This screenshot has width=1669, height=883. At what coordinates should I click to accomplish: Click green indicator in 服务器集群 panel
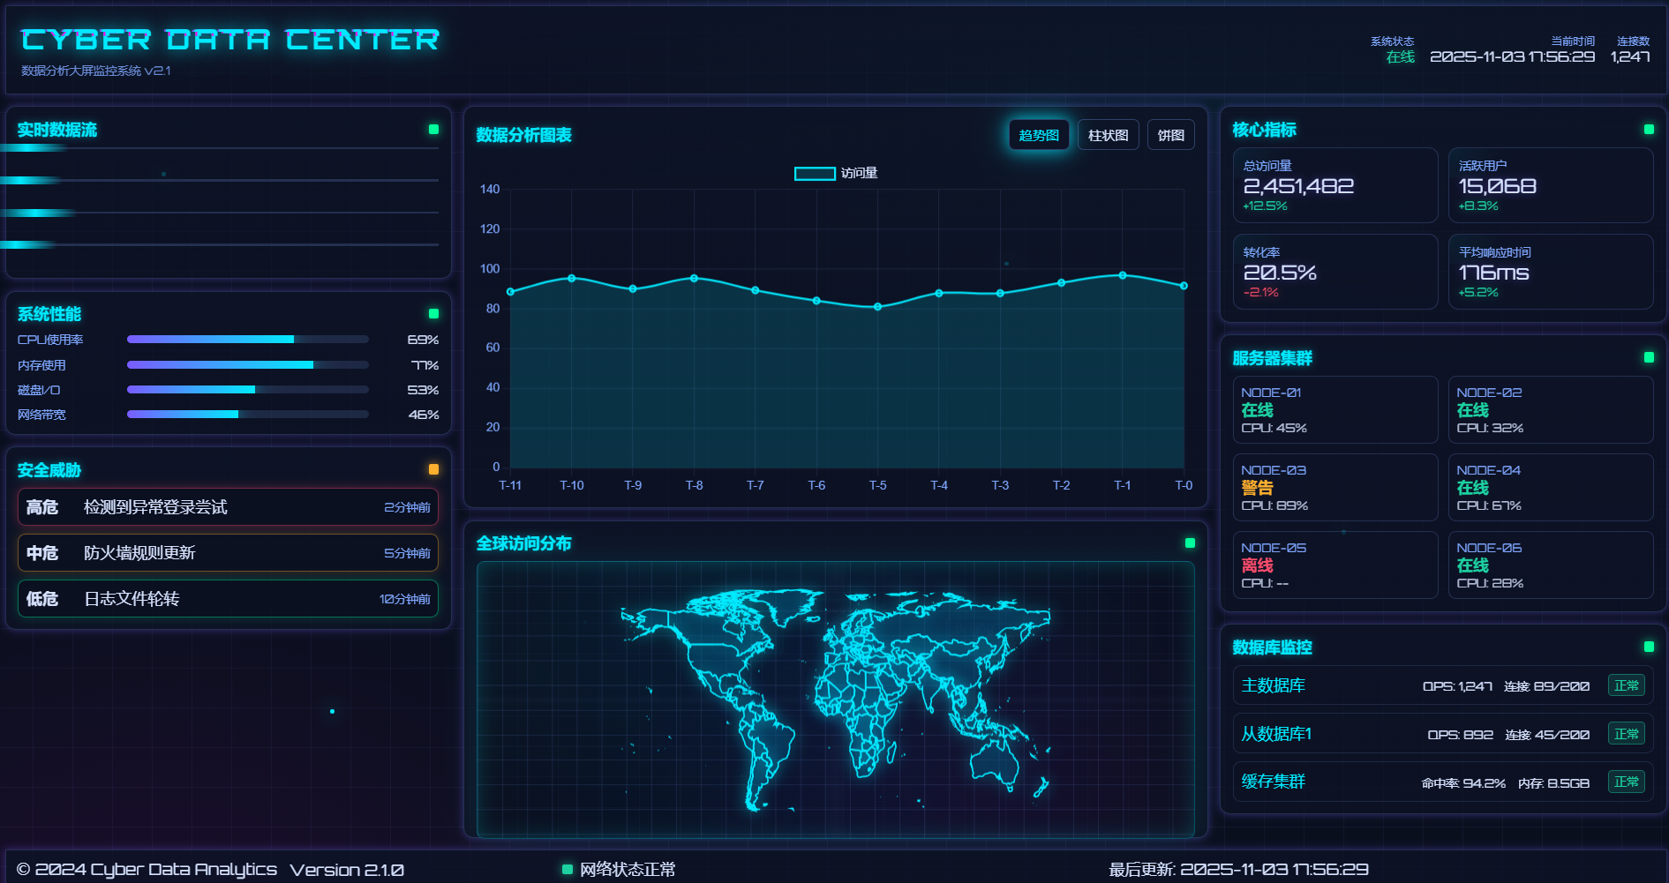1648,357
